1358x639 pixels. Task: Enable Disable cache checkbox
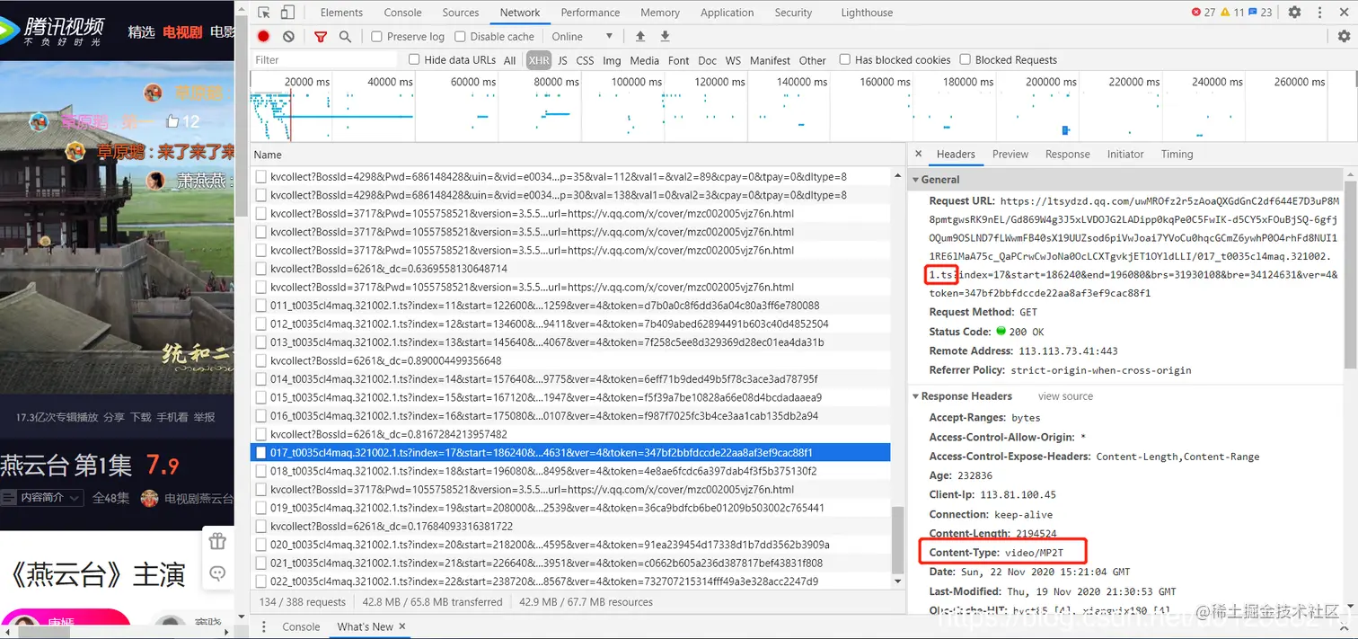pyautogui.click(x=460, y=37)
